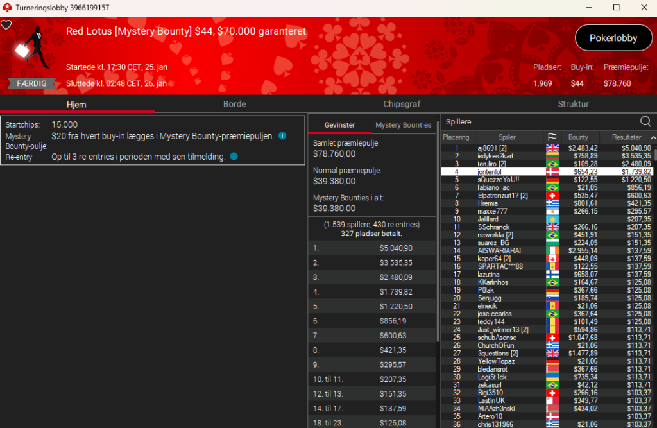Toggle sort arrow on the Resultater column

[653, 137]
